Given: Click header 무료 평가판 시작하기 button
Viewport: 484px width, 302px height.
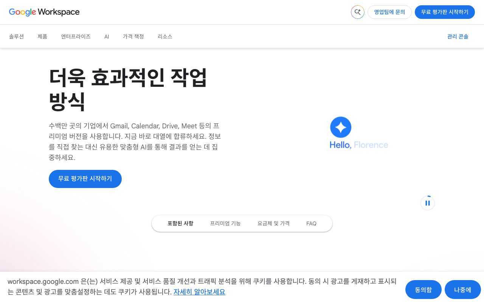Looking at the screenshot, I should pos(445,12).
